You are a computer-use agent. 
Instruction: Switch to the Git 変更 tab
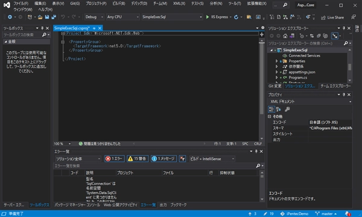tap(275, 86)
